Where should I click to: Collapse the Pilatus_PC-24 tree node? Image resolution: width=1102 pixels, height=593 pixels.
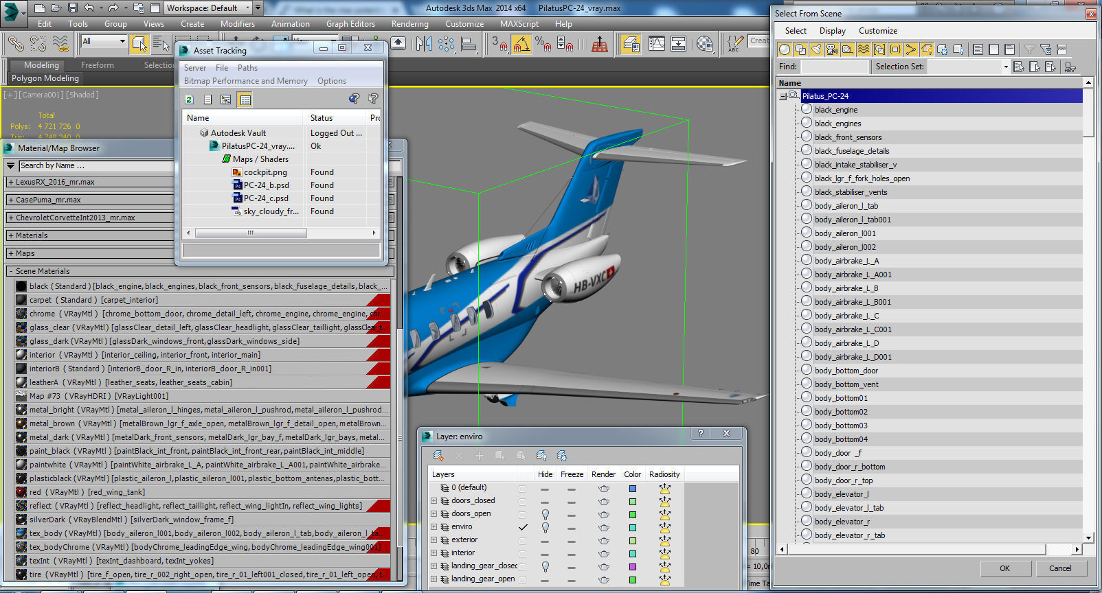[783, 96]
